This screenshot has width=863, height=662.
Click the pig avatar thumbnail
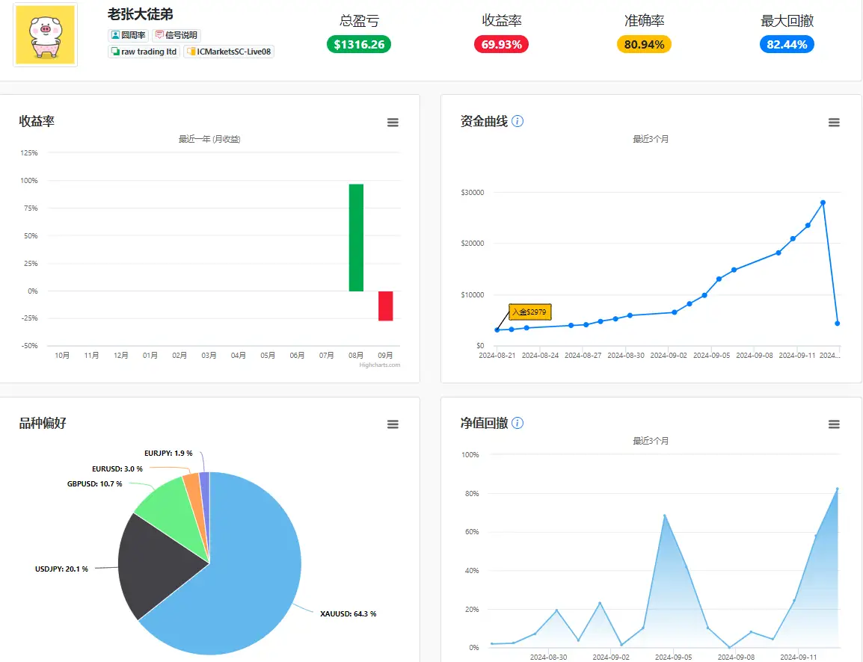click(x=45, y=34)
